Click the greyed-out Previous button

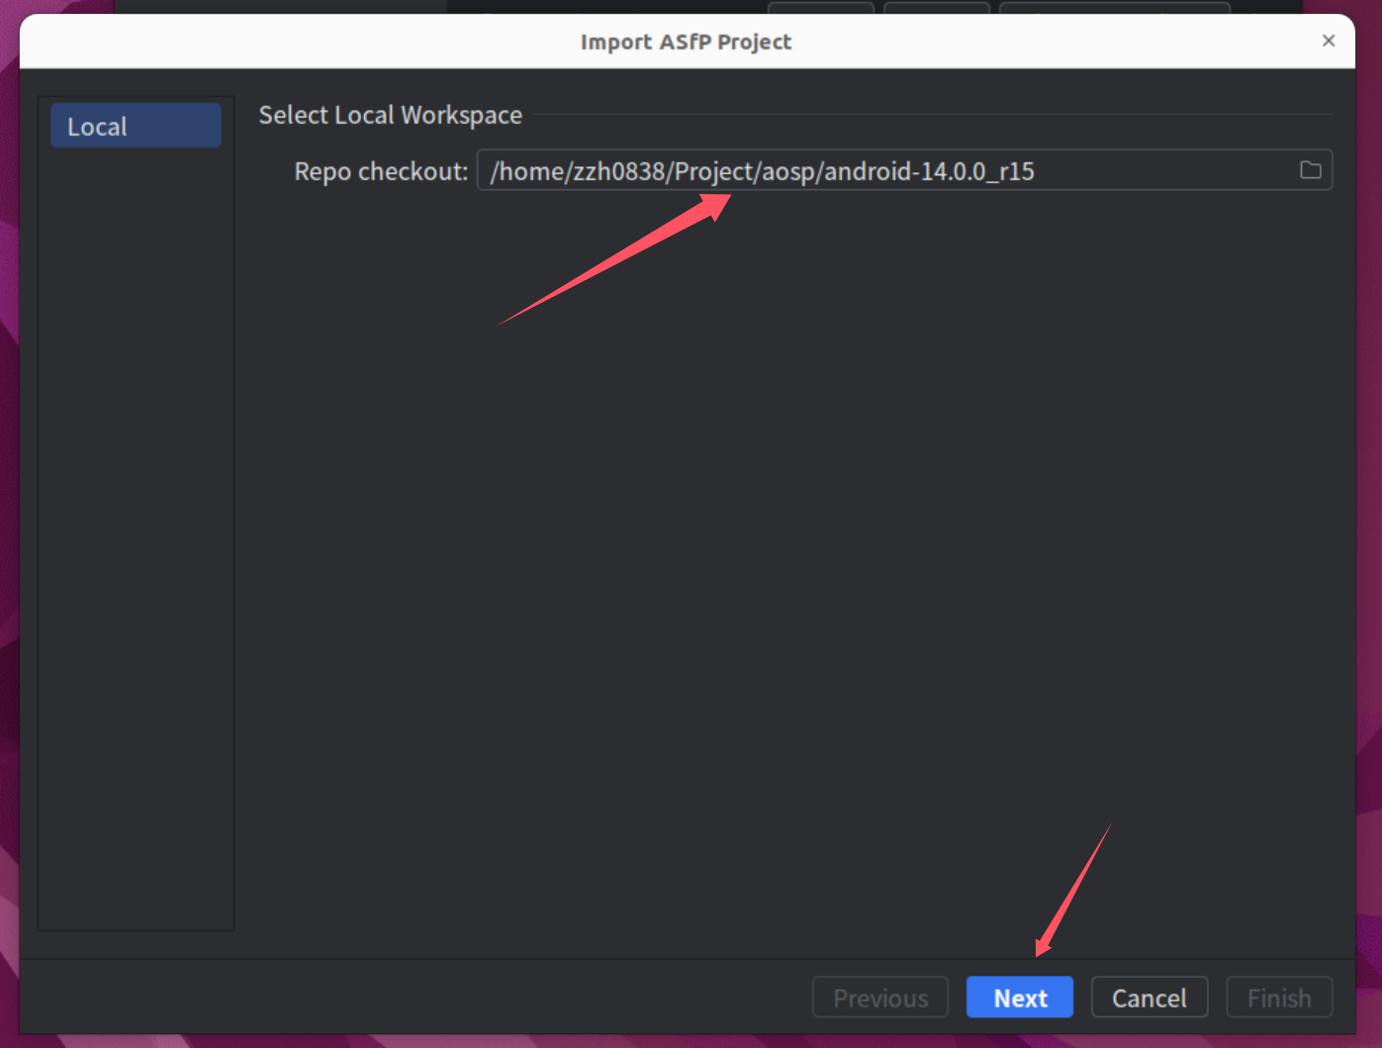879,998
